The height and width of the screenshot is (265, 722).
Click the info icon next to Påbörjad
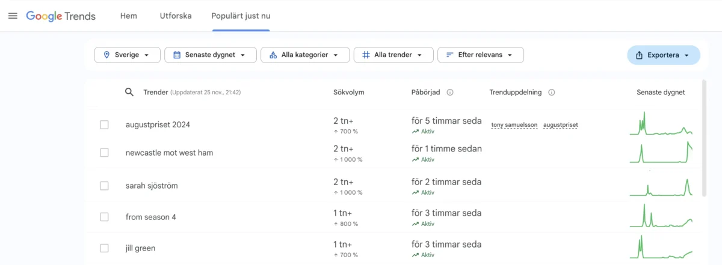(x=450, y=93)
